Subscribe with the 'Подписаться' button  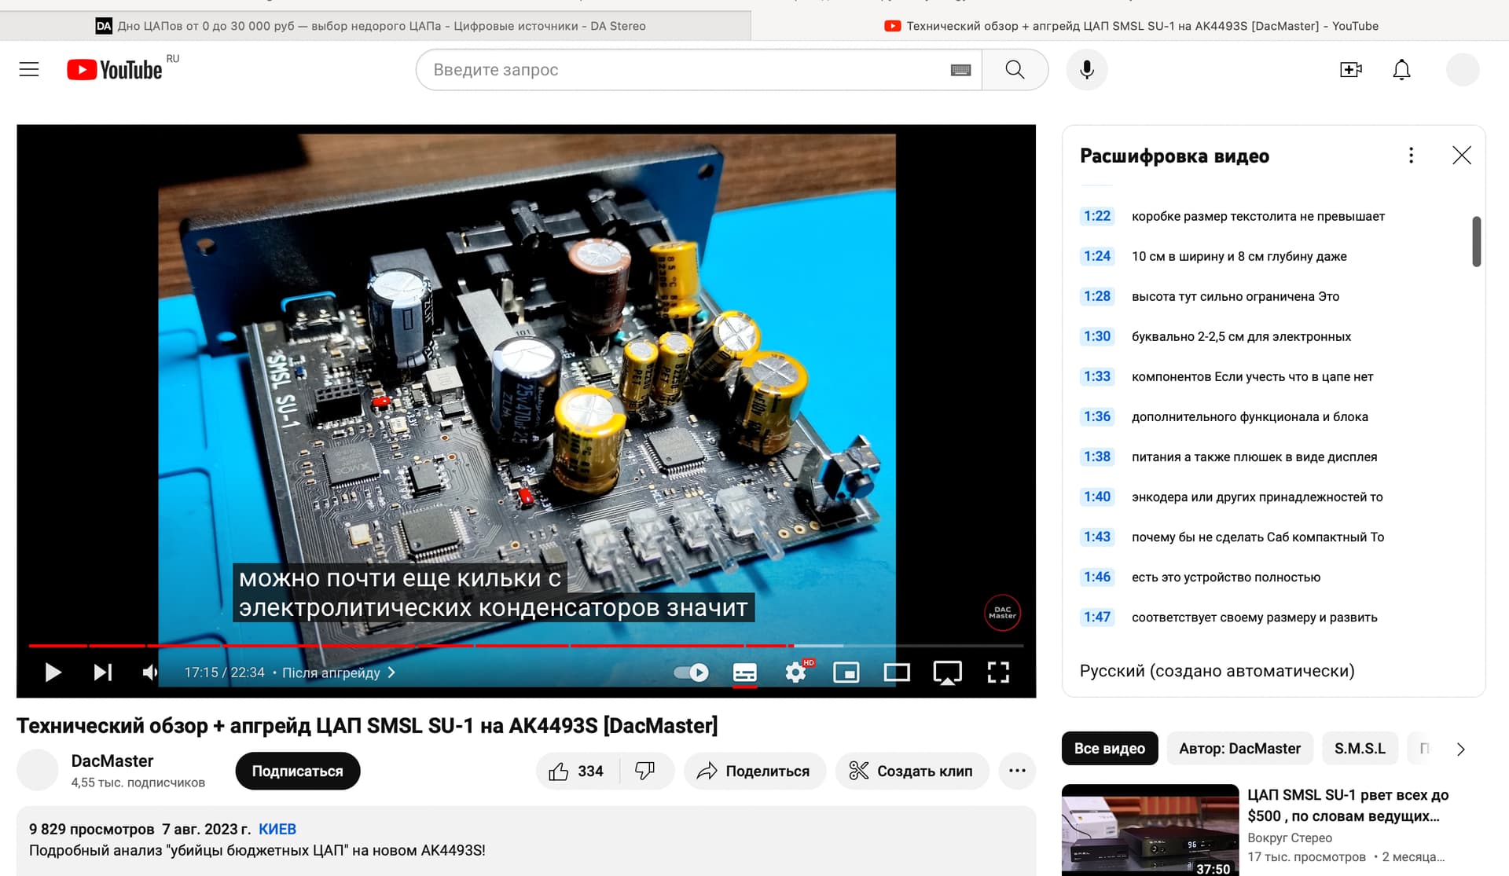pos(298,772)
